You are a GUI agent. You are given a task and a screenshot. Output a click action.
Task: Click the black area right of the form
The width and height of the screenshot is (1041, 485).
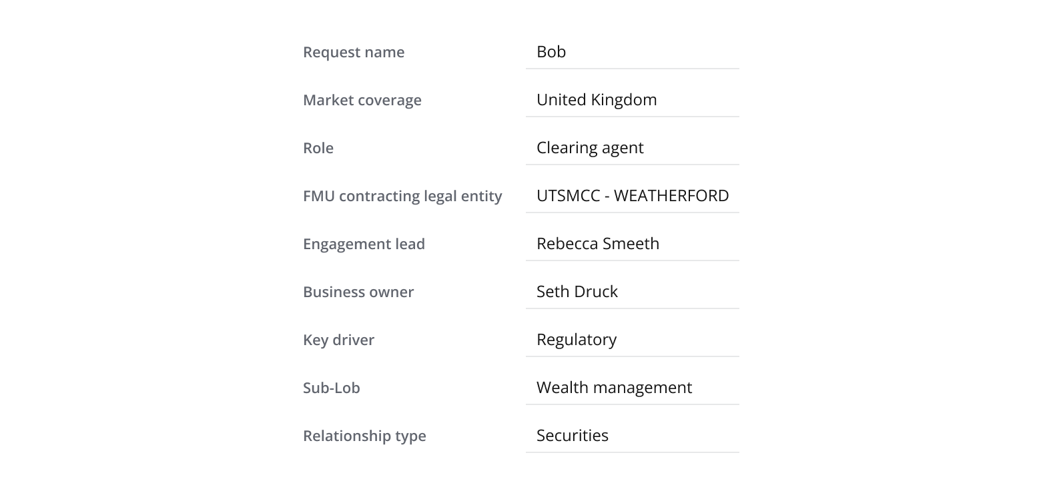pos(906,242)
